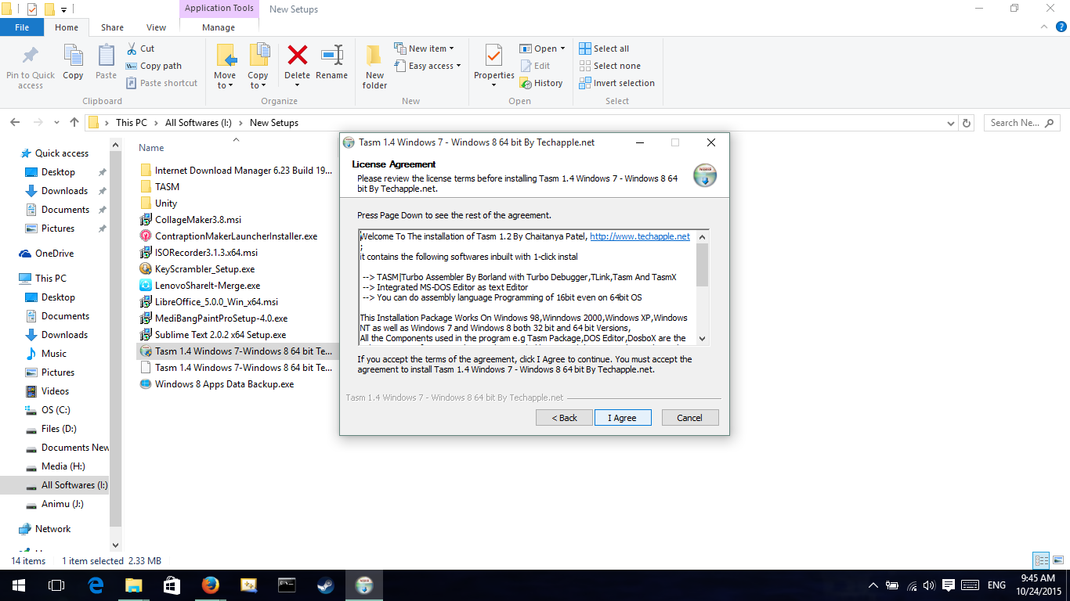The image size is (1070, 601).
Task: Click the Refresh icon beside the address bar
Action: 967,122
